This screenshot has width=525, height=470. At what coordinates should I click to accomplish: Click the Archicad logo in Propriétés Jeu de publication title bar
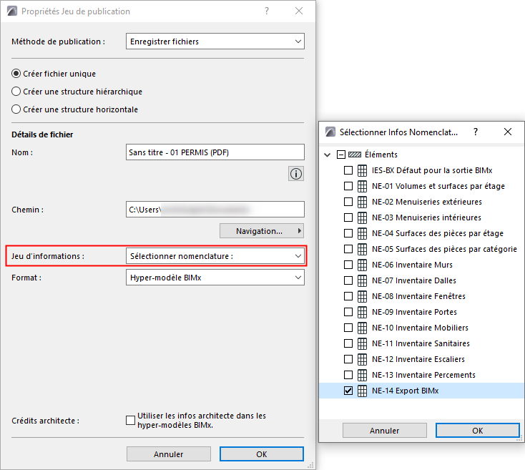(12, 11)
